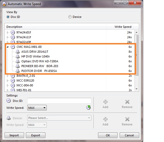Viewport: 164px width, 142px height.
Task: Expand the 97m24s01f disc entry
Action: [7, 32]
